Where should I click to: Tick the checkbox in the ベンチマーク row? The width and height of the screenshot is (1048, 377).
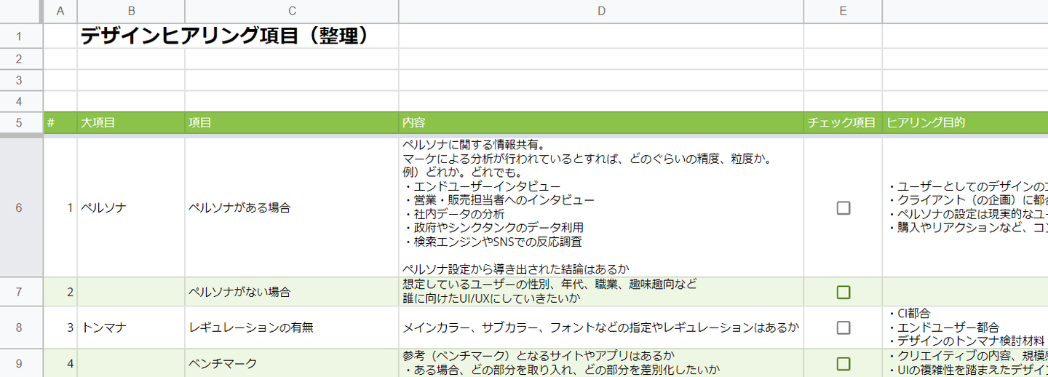(x=843, y=363)
